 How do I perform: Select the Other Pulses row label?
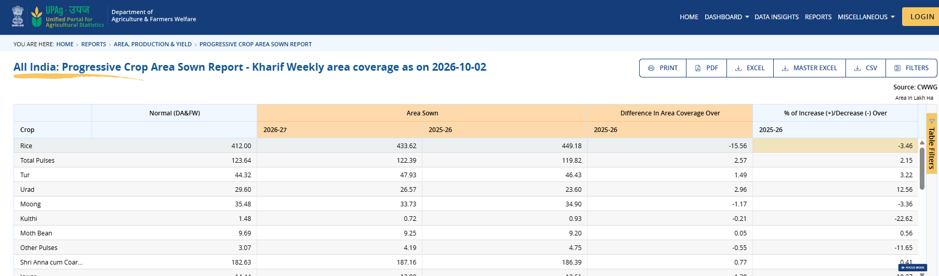point(39,248)
